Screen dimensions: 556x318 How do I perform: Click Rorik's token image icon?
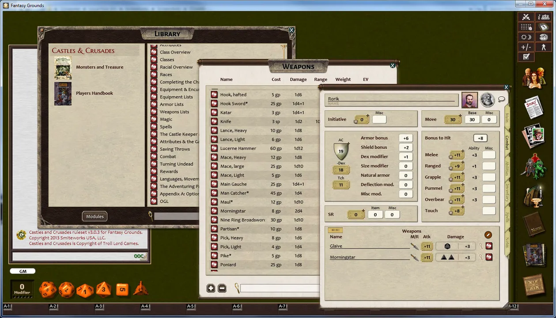pyautogui.click(x=488, y=100)
